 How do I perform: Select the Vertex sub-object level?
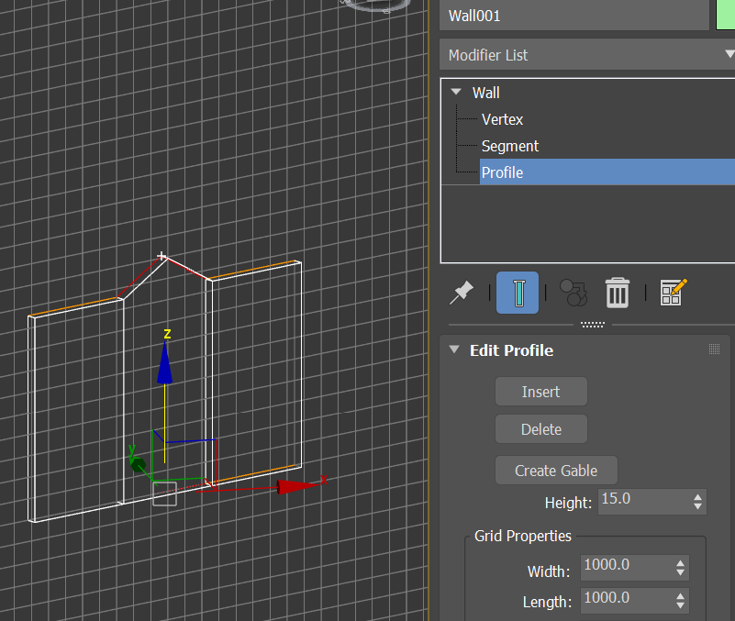502,119
